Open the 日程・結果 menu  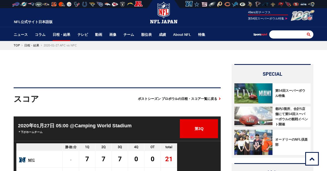click(61, 34)
